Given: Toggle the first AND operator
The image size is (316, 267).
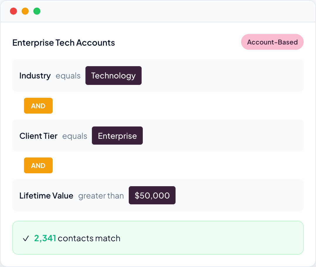Looking at the screenshot, I should click(38, 106).
